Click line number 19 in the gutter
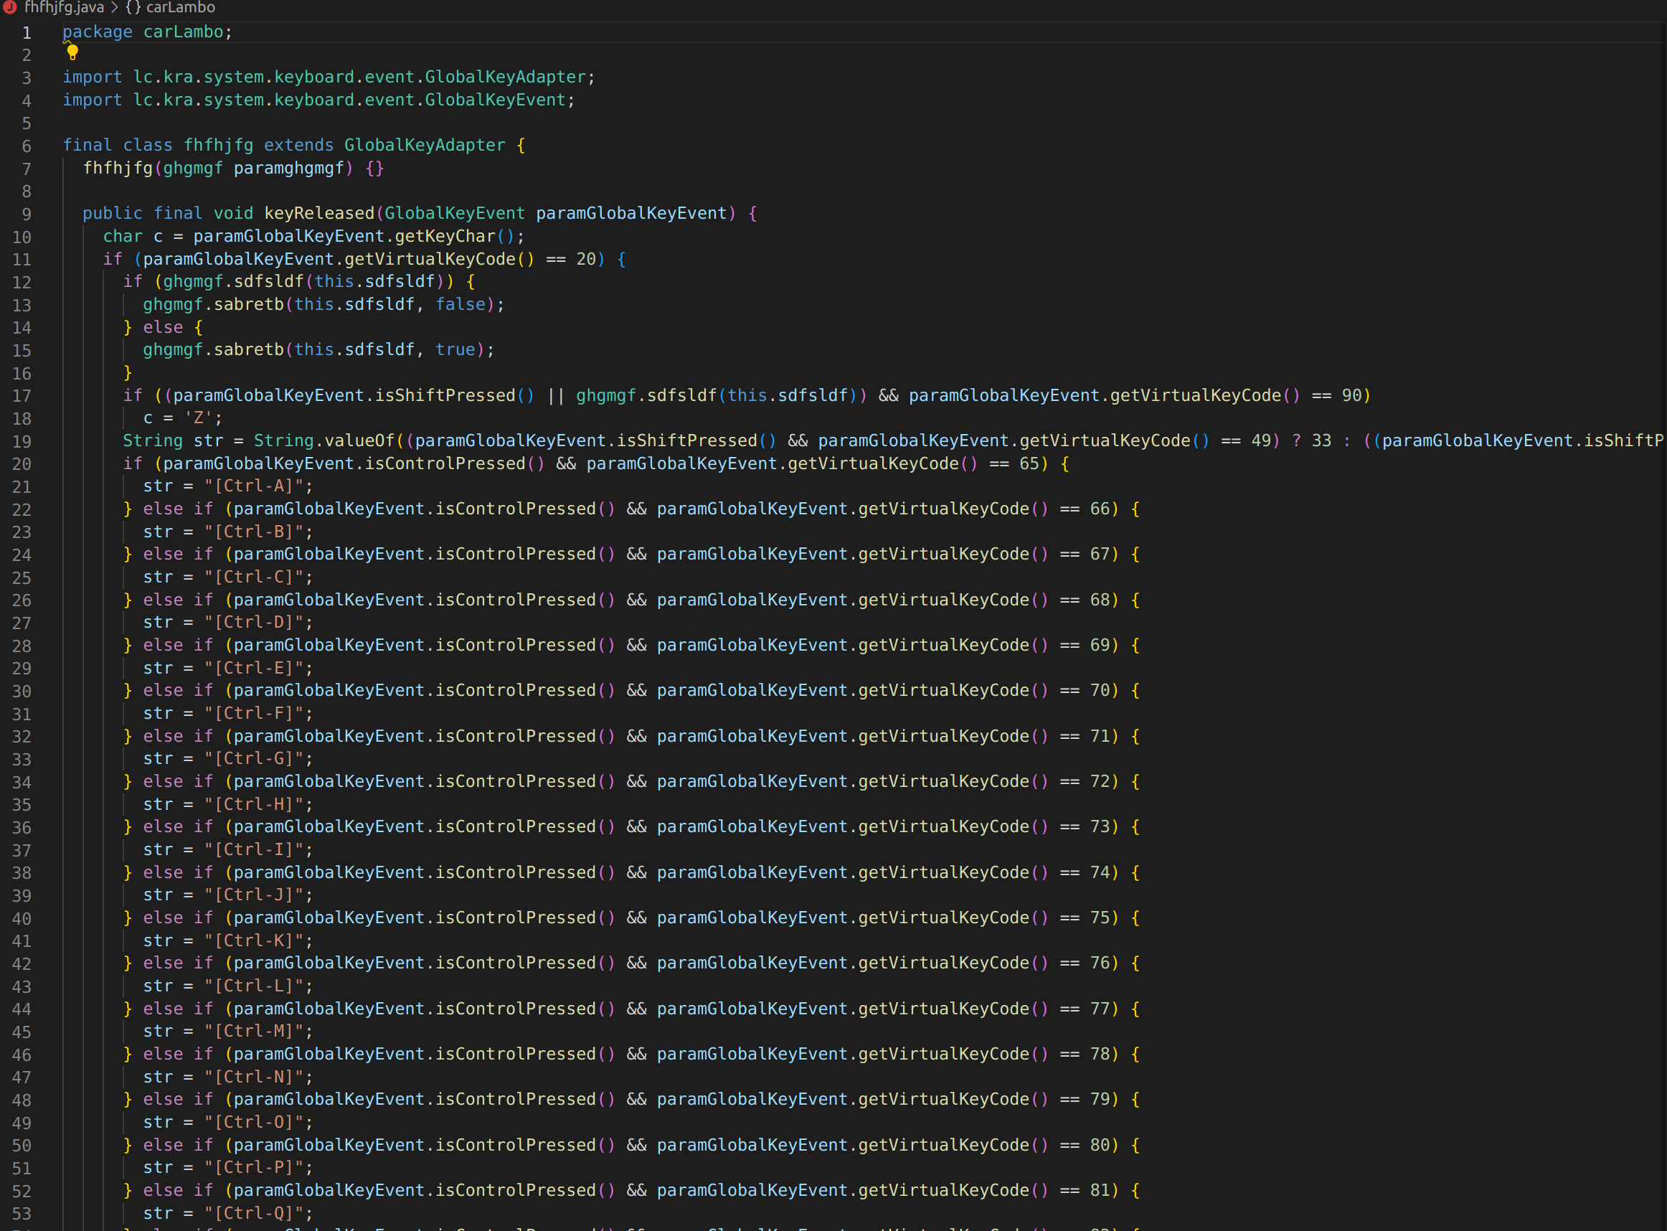Image resolution: width=1667 pixels, height=1231 pixels. coord(22,442)
